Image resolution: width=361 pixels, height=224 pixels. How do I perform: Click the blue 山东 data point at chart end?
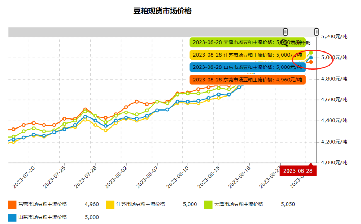(x=311, y=58)
